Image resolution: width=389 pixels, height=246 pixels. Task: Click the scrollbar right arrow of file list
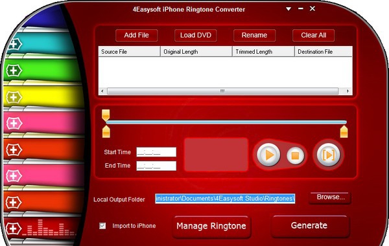coord(348,91)
